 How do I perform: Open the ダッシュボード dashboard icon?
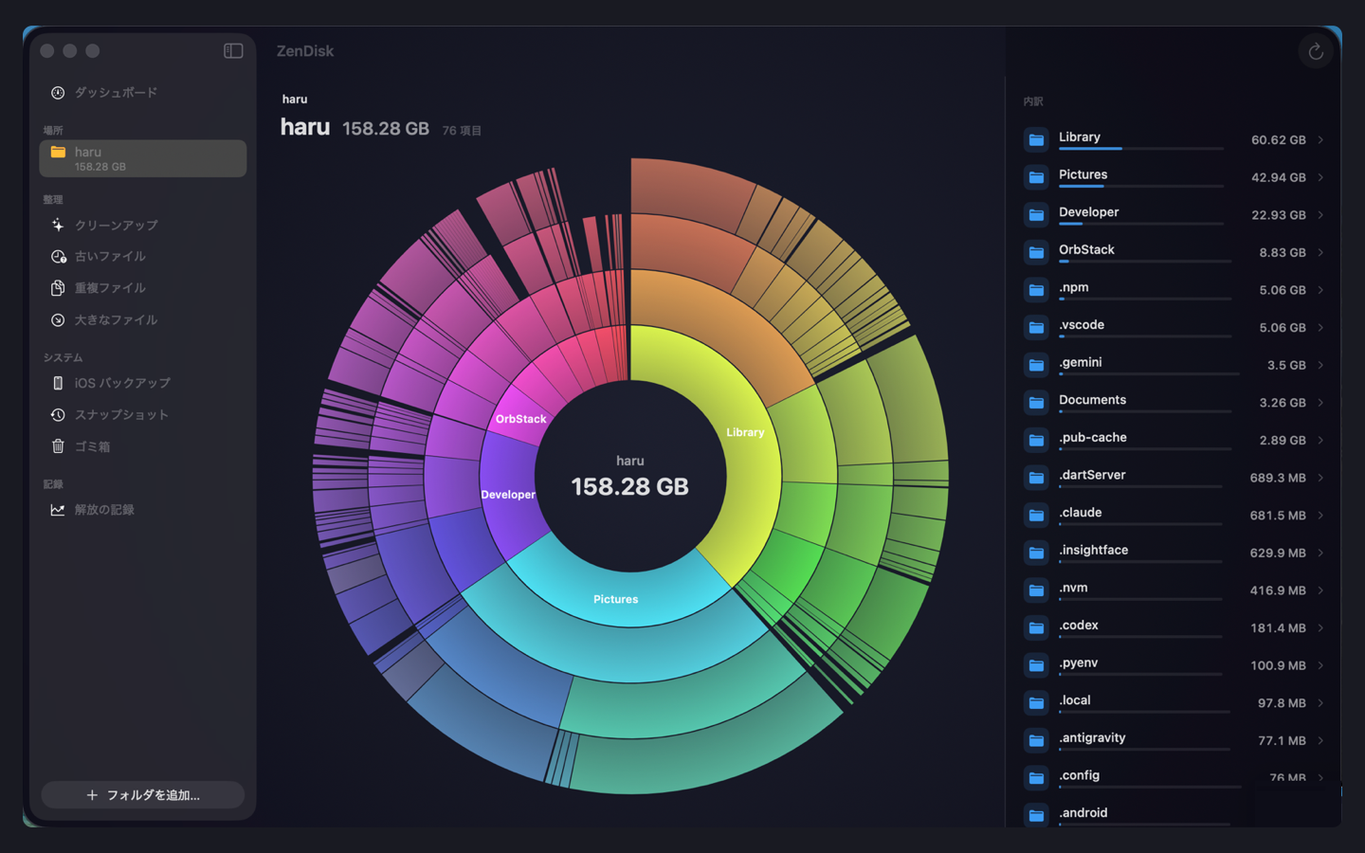pos(58,93)
